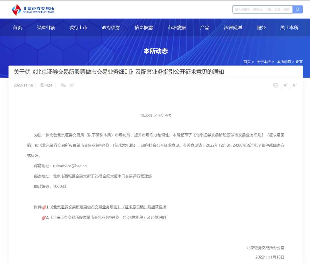Click the paperclip icon beside attachment 2

(x=44, y=218)
